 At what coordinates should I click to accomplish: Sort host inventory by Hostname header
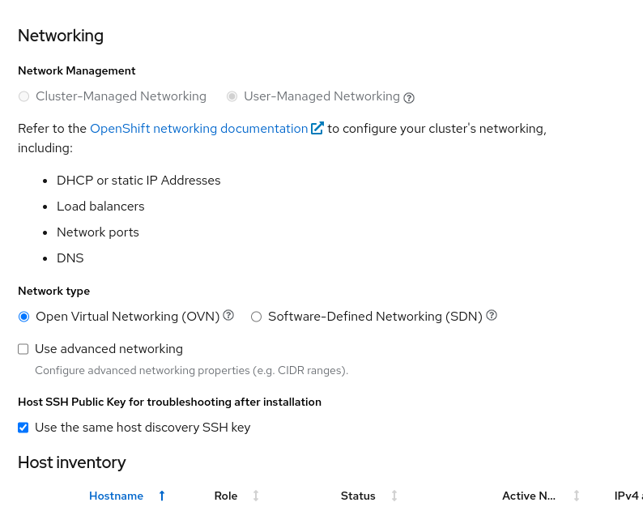point(116,496)
